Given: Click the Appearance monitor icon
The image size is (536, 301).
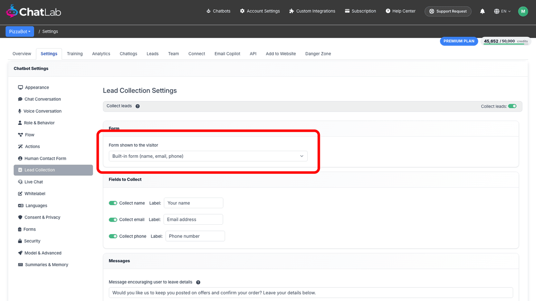Looking at the screenshot, I should tap(20, 87).
